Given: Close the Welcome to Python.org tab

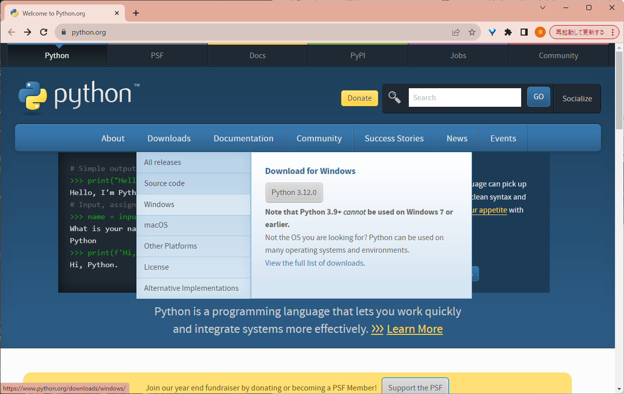Looking at the screenshot, I should [116, 14].
